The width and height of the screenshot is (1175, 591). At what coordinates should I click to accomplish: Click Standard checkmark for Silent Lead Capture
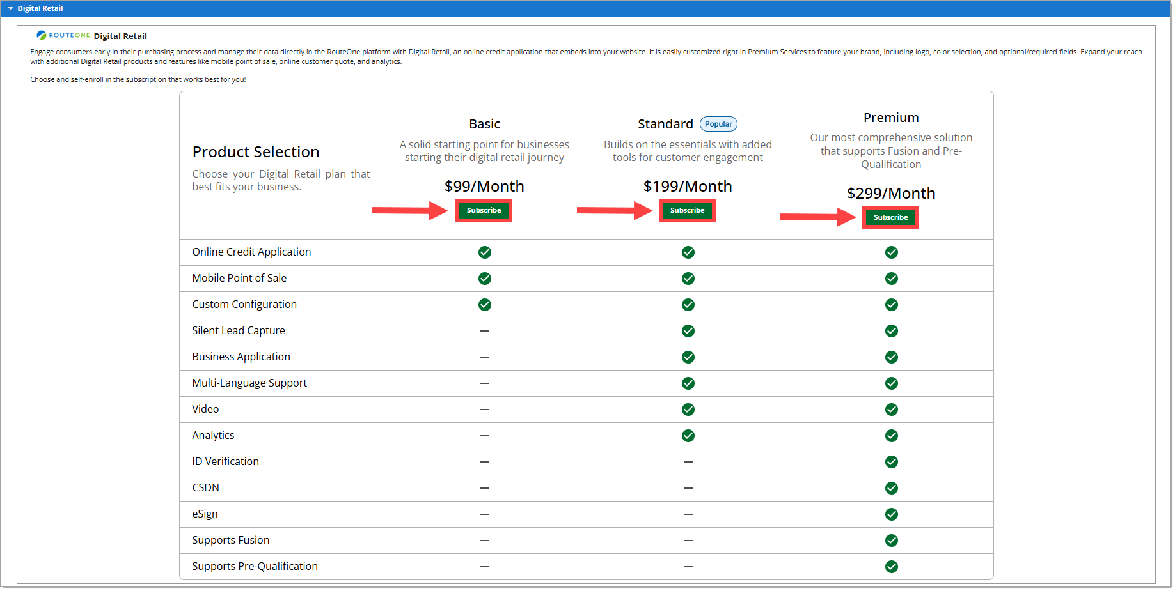tap(688, 331)
